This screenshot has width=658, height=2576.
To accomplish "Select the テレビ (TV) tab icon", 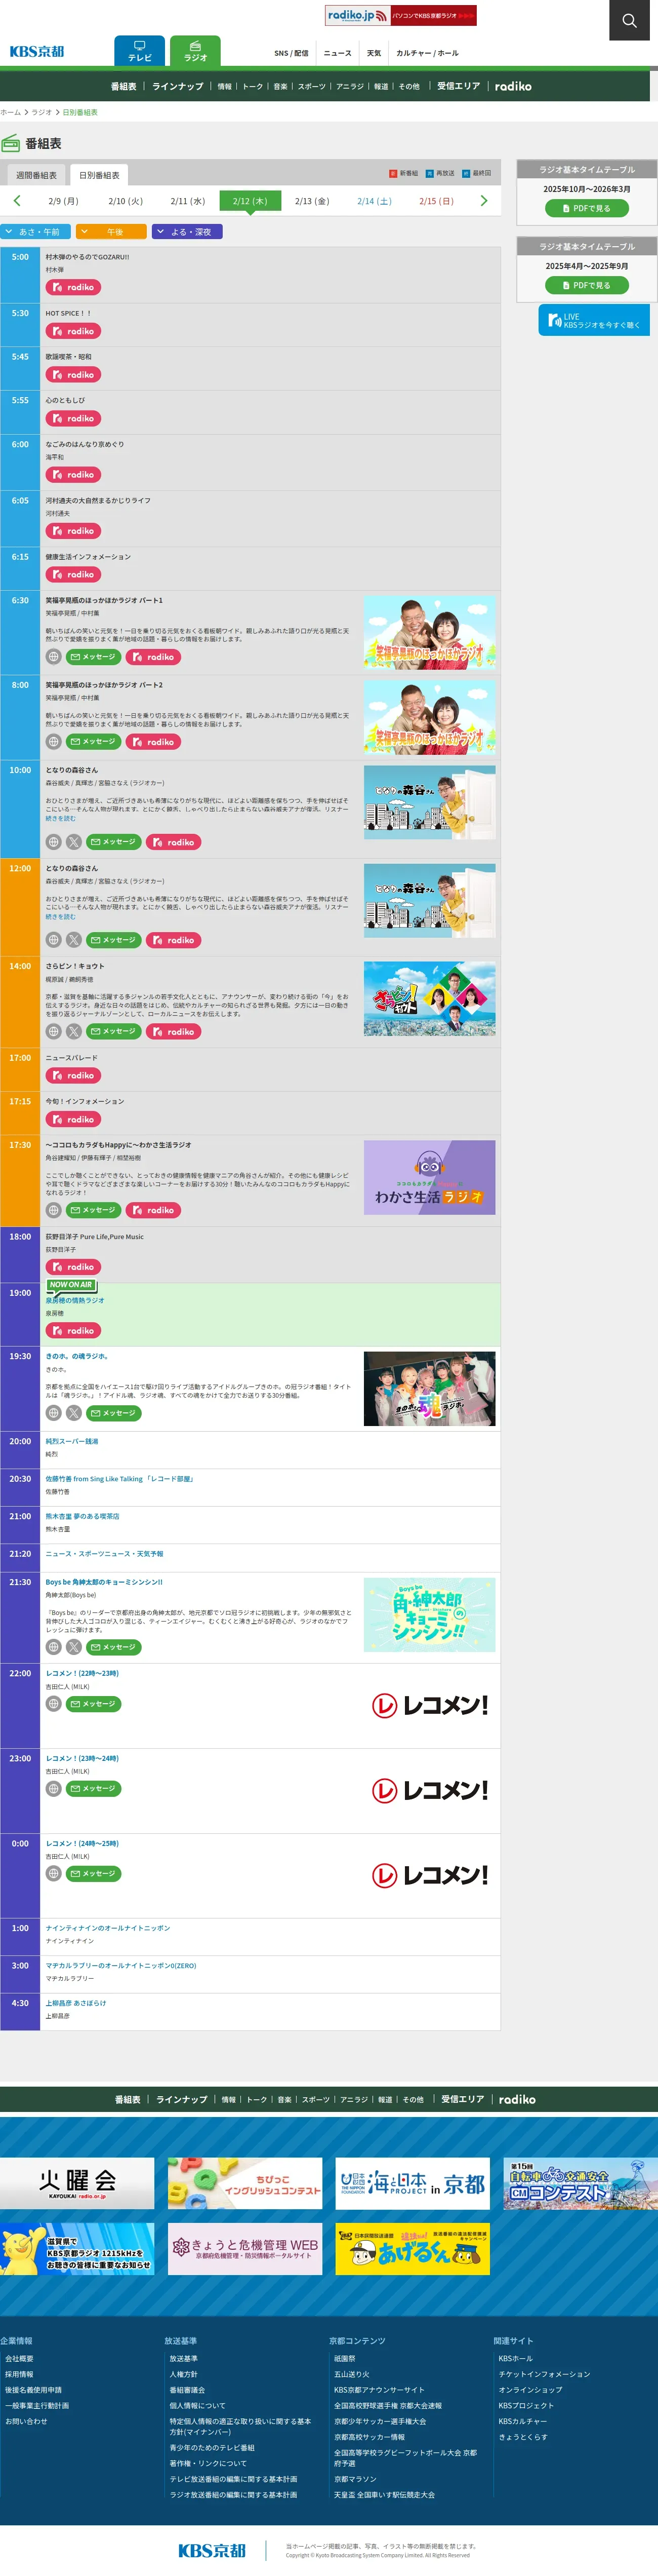I will click(x=140, y=51).
